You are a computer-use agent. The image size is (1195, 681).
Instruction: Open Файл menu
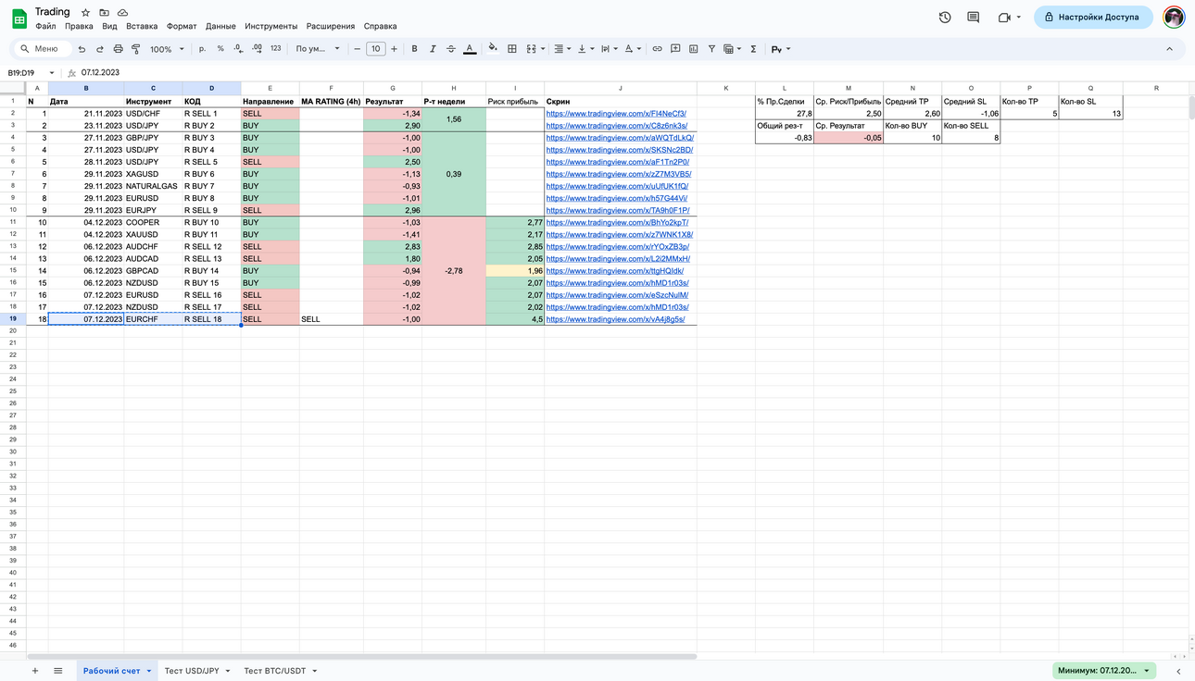[45, 26]
